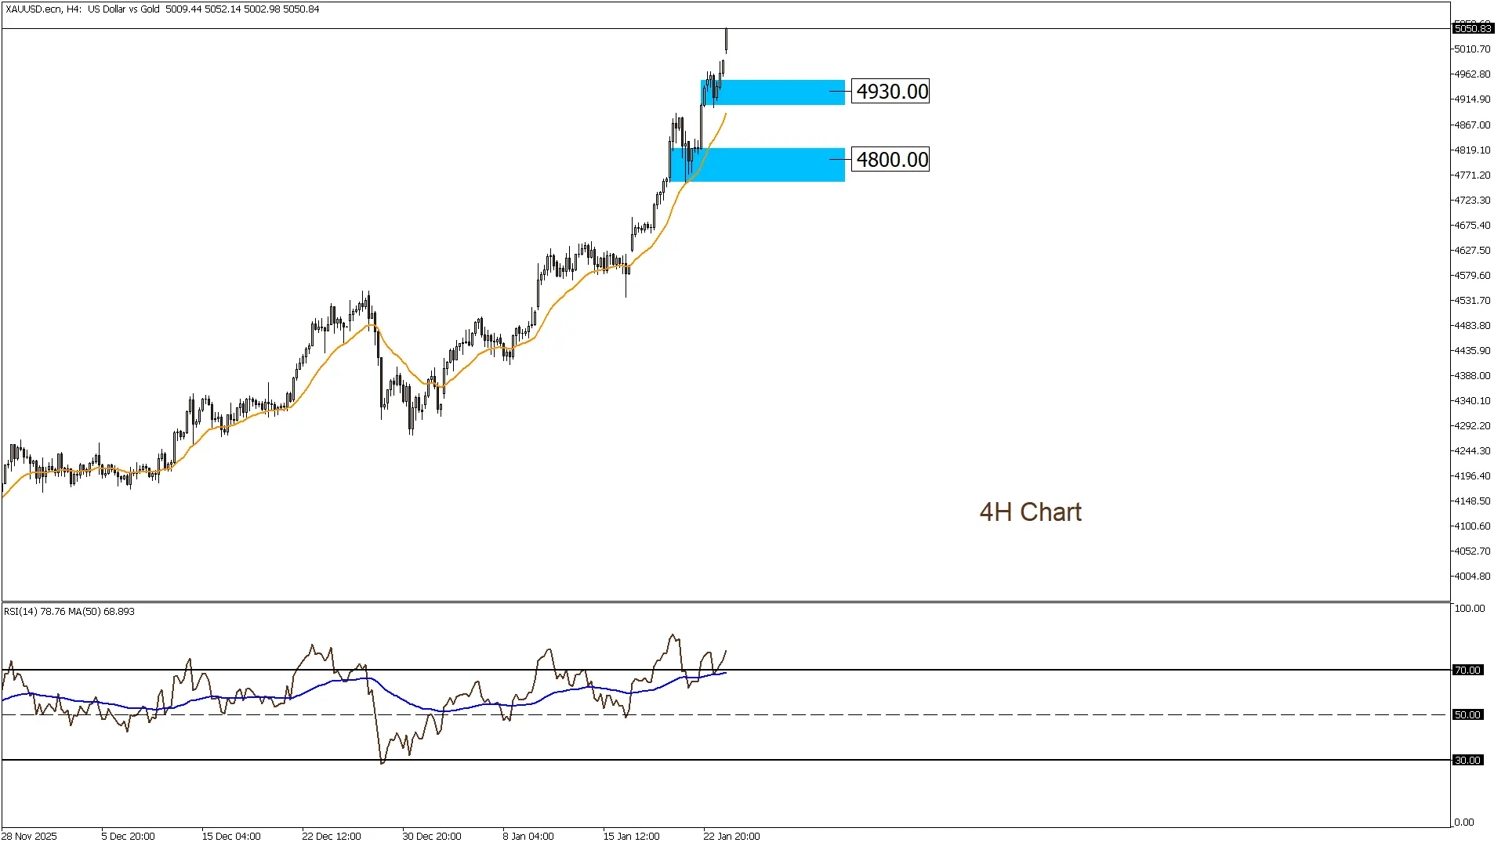
Task: Click the 100.00 RSI scale value
Action: point(1469,609)
